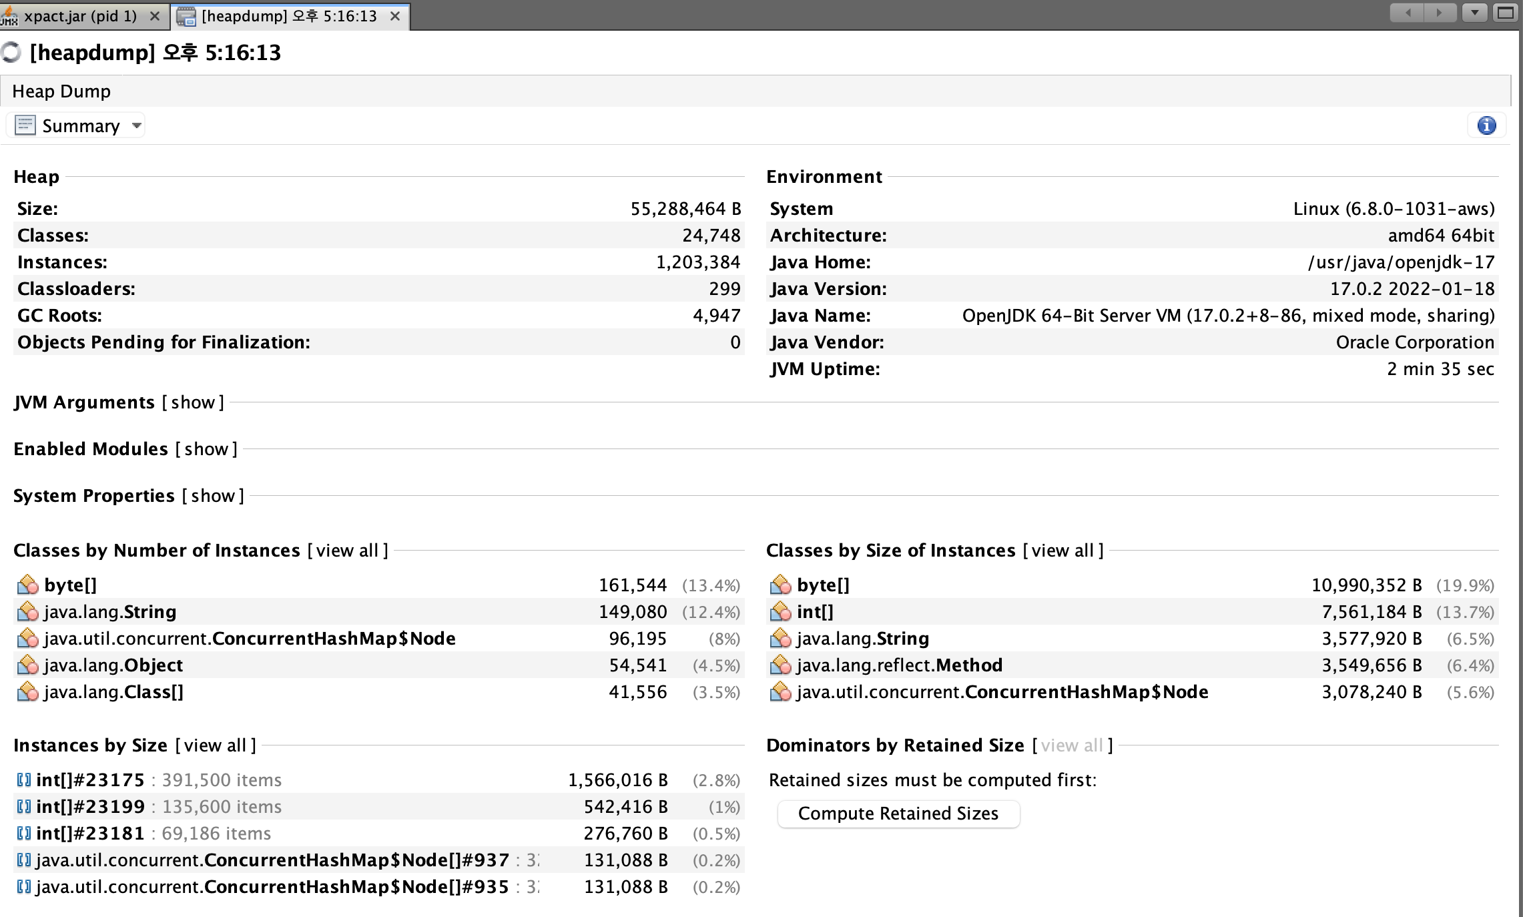
Task: Open the Summary view dropdown
Action: 137,125
